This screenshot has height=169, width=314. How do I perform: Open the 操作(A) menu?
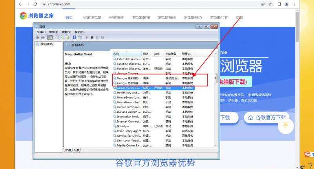[x=54, y=32]
